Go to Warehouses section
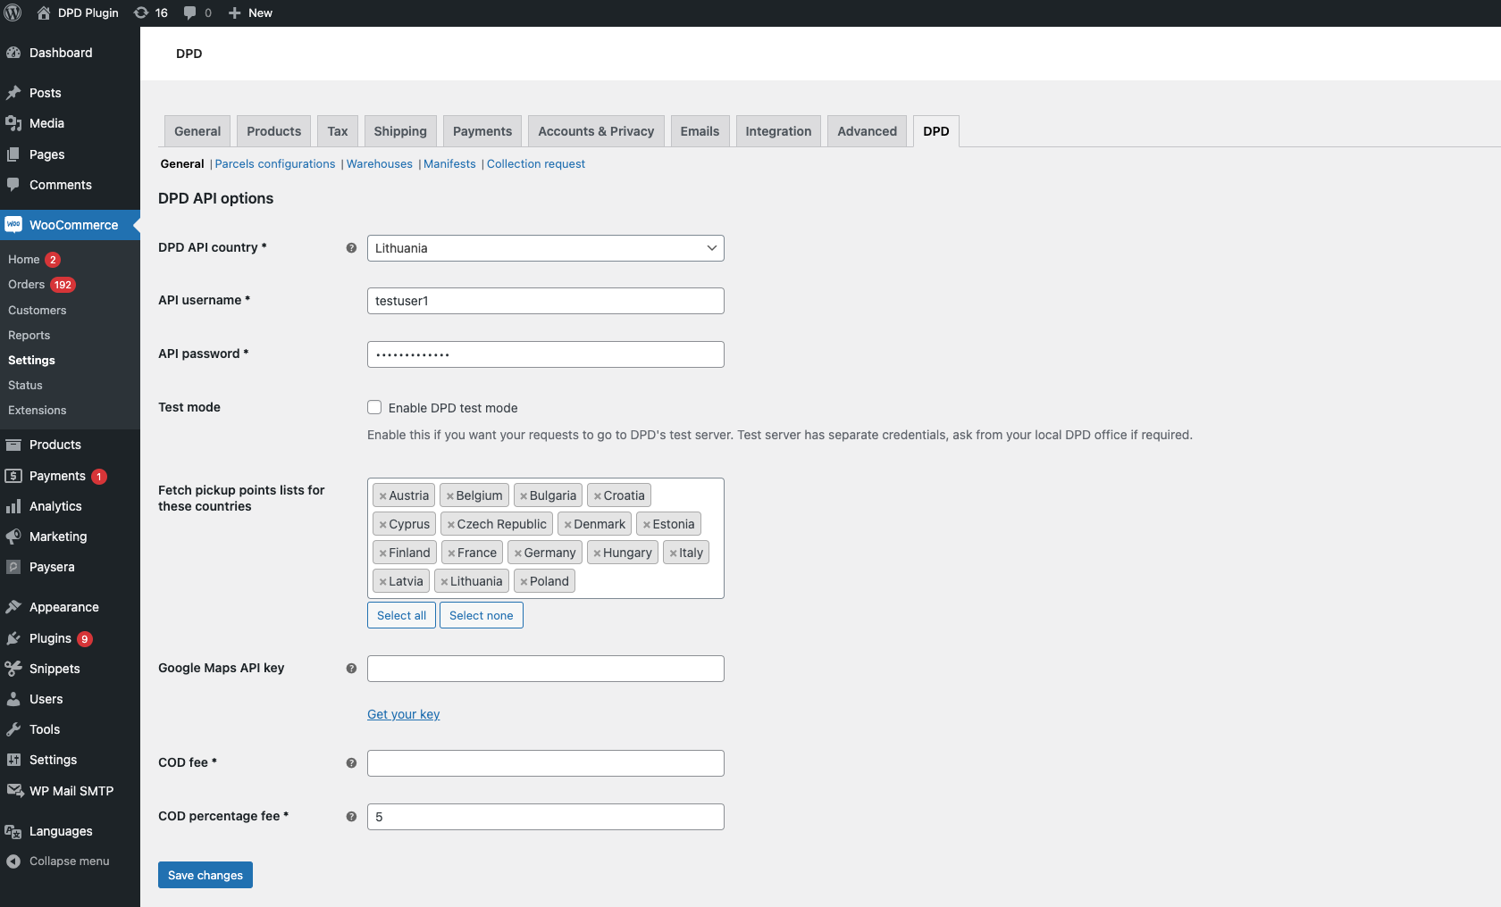 pyautogui.click(x=380, y=164)
